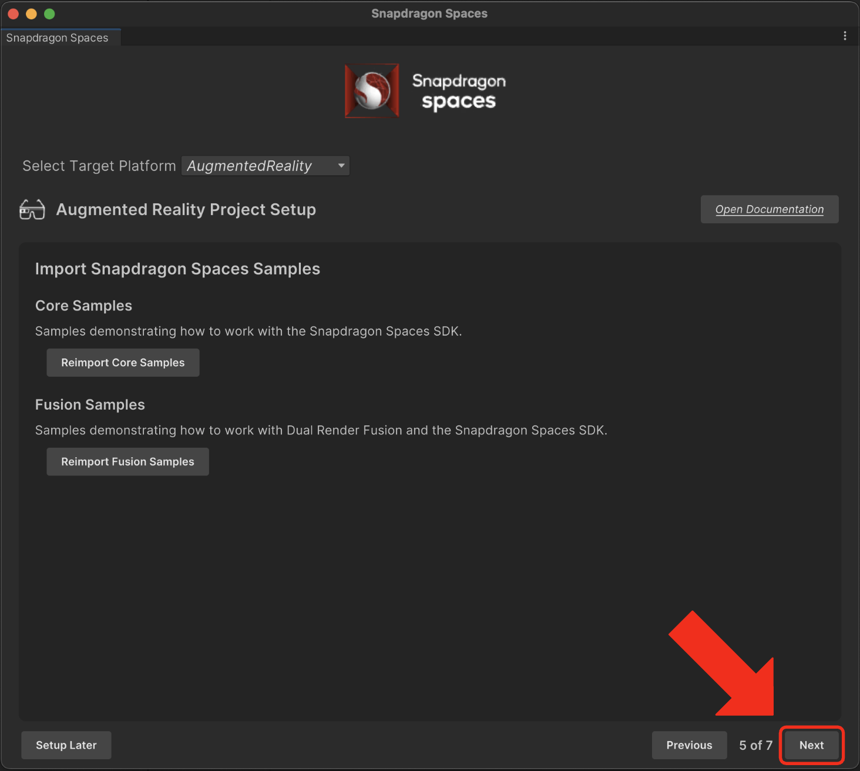Click the 'Select Target Platform' label
This screenshot has width=860, height=771.
[x=99, y=166]
